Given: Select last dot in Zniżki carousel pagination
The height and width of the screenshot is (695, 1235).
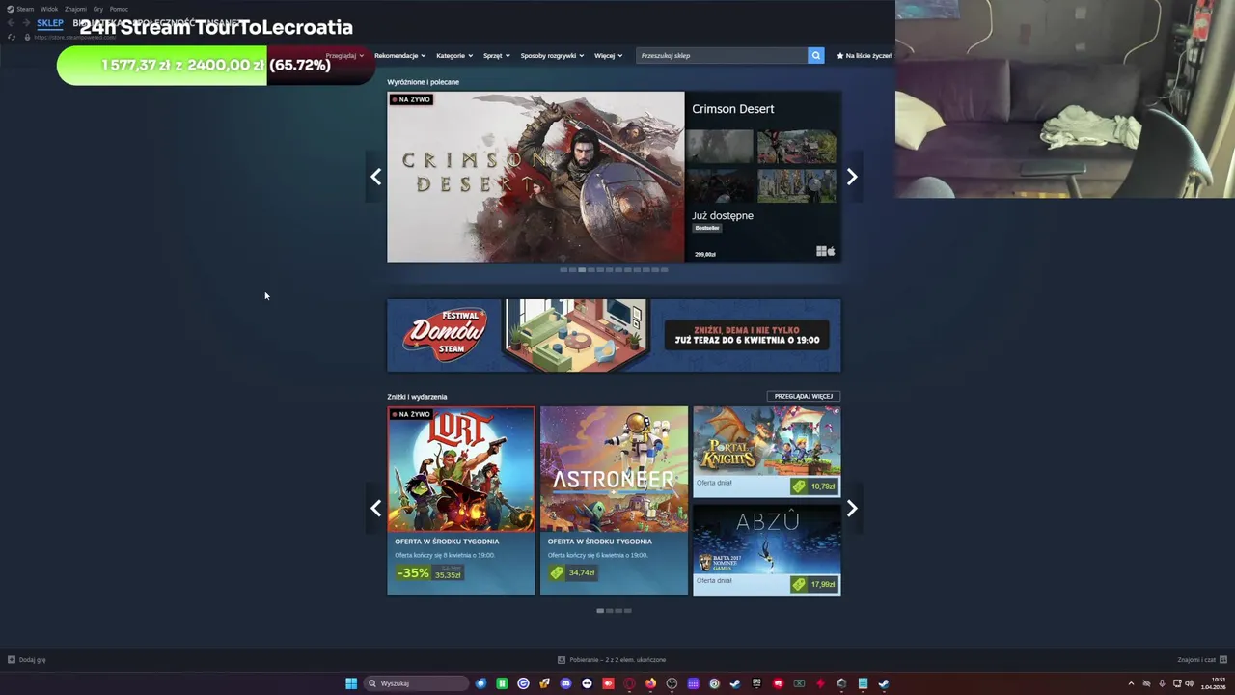Looking at the screenshot, I should click(x=628, y=611).
